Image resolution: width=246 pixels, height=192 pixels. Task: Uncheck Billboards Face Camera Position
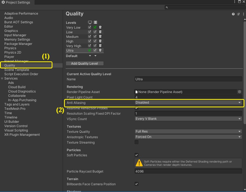[137, 184]
